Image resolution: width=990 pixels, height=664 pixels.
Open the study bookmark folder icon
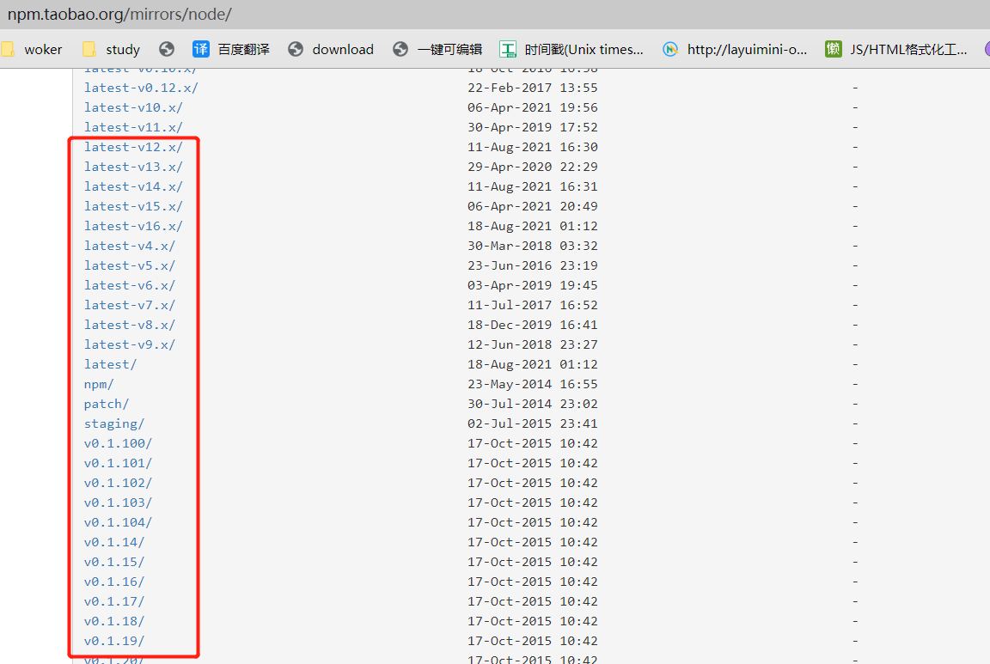click(x=89, y=49)
